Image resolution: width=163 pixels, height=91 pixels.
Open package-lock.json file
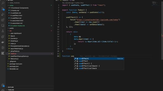(x=16, y=64)
